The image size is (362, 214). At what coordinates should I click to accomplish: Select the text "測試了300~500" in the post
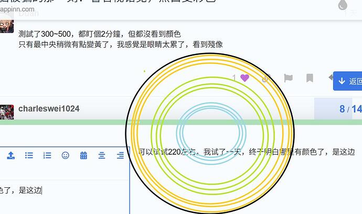45,34
